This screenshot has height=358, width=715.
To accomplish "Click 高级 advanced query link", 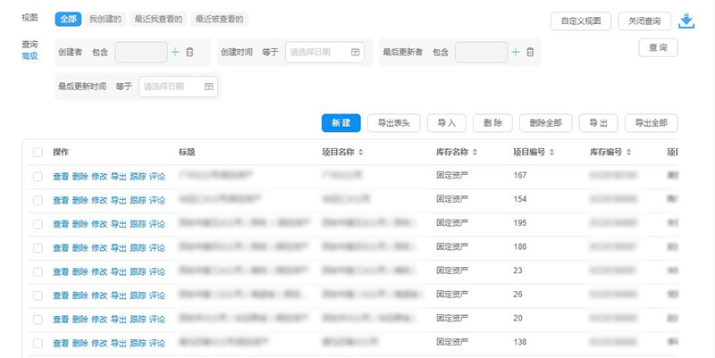I will click(29, 56).
